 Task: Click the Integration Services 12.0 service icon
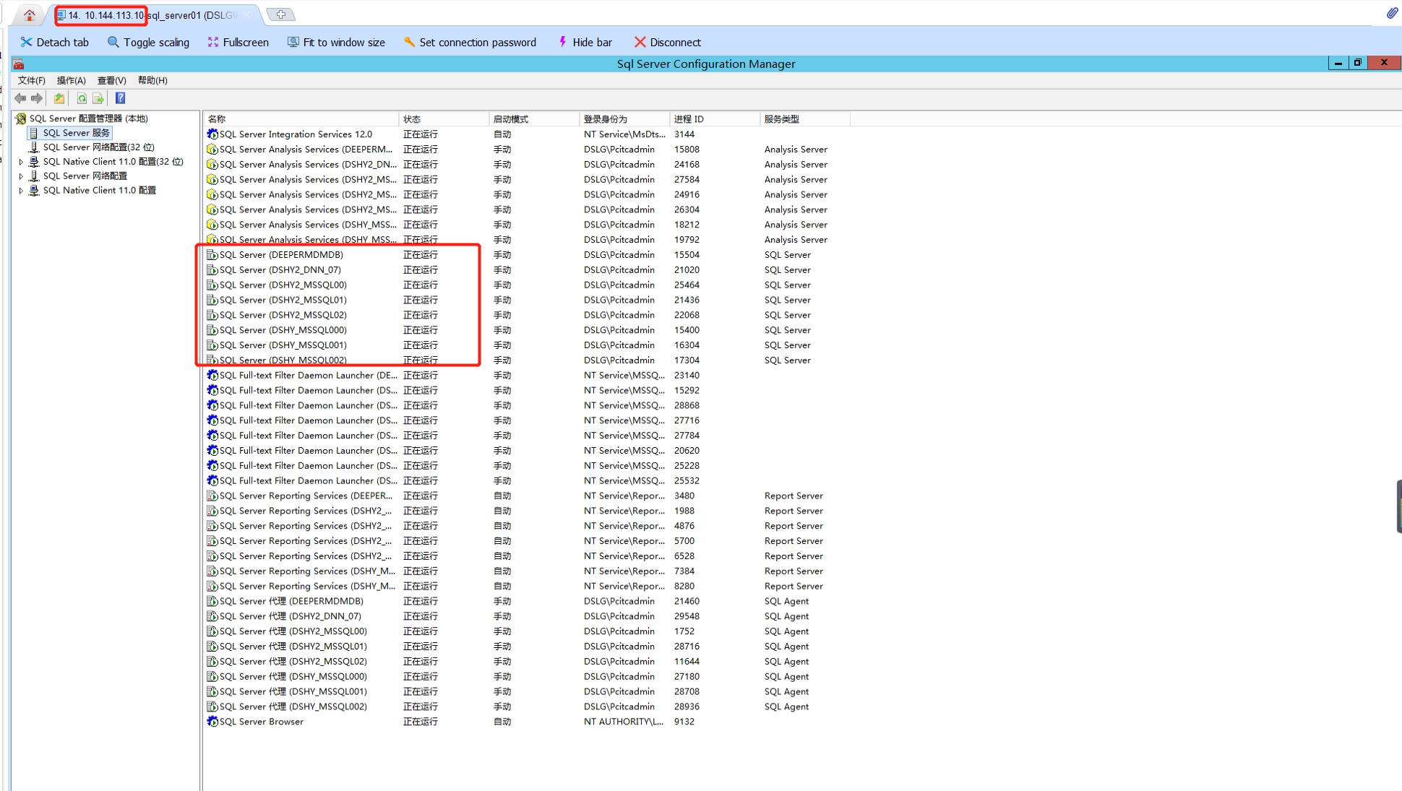point(212,134)
